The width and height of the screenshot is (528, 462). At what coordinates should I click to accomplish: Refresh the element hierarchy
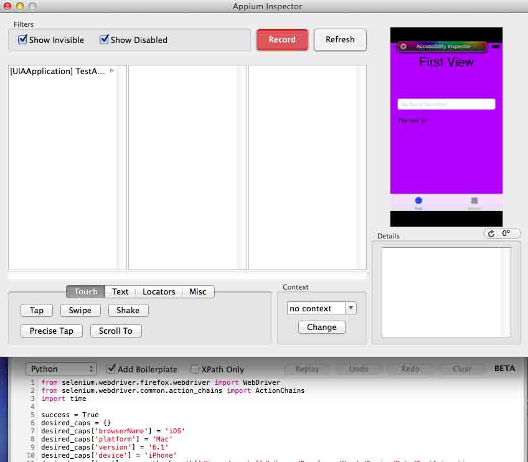point(340,39)
